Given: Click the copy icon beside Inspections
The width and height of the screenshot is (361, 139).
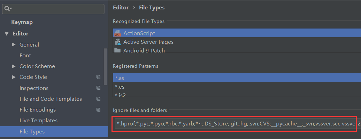Looking at the screenshot, I should [99, 88].
